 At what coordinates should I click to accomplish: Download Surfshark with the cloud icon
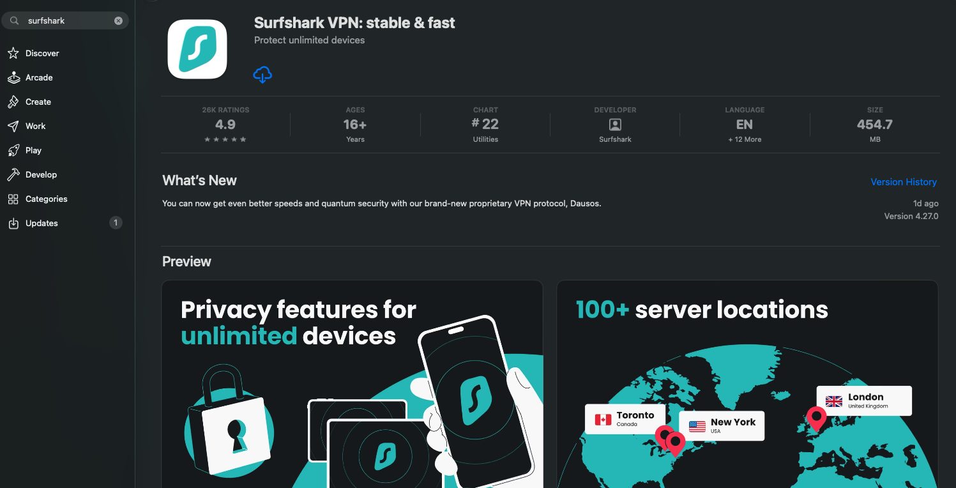click(x=262, y=75)
